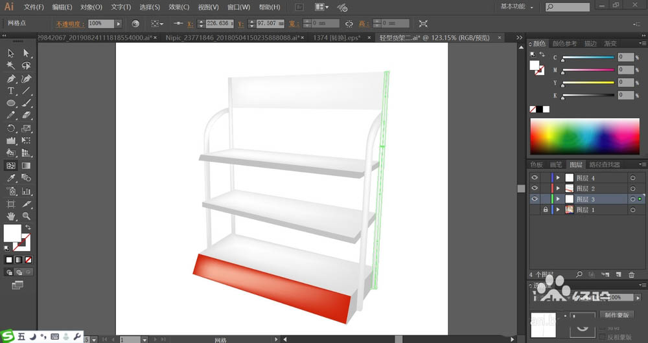The width and height of the screenshot is (648, 343).
Task: Select the Pencil tool
Action: 11,116
